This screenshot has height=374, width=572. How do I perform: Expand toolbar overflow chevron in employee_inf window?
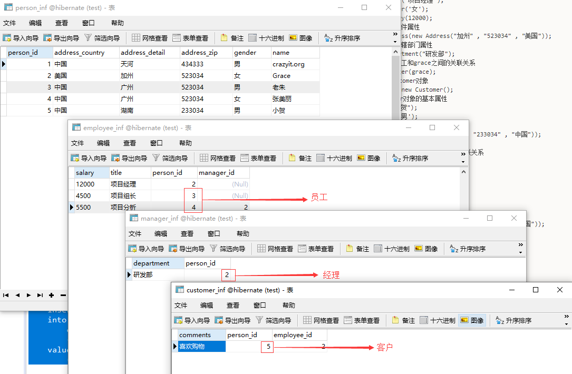tap(463, 154)
